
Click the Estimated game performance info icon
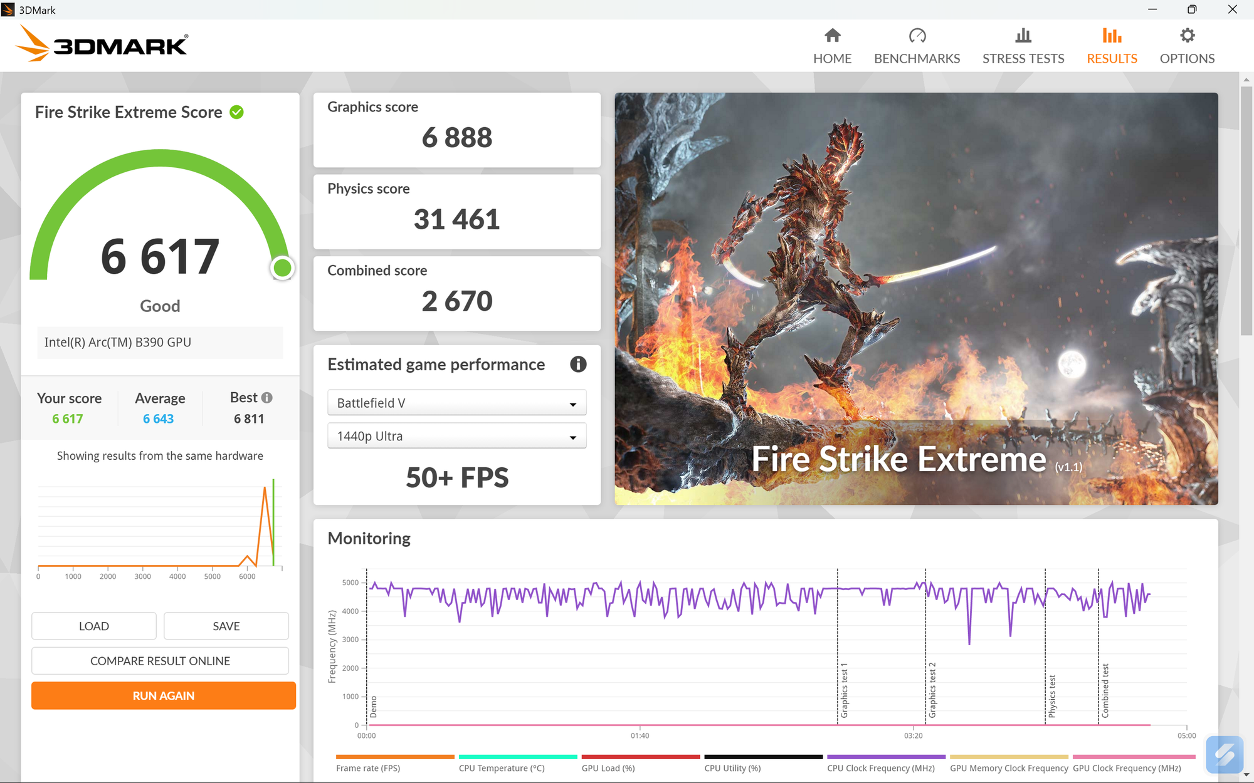coord(577,364)
